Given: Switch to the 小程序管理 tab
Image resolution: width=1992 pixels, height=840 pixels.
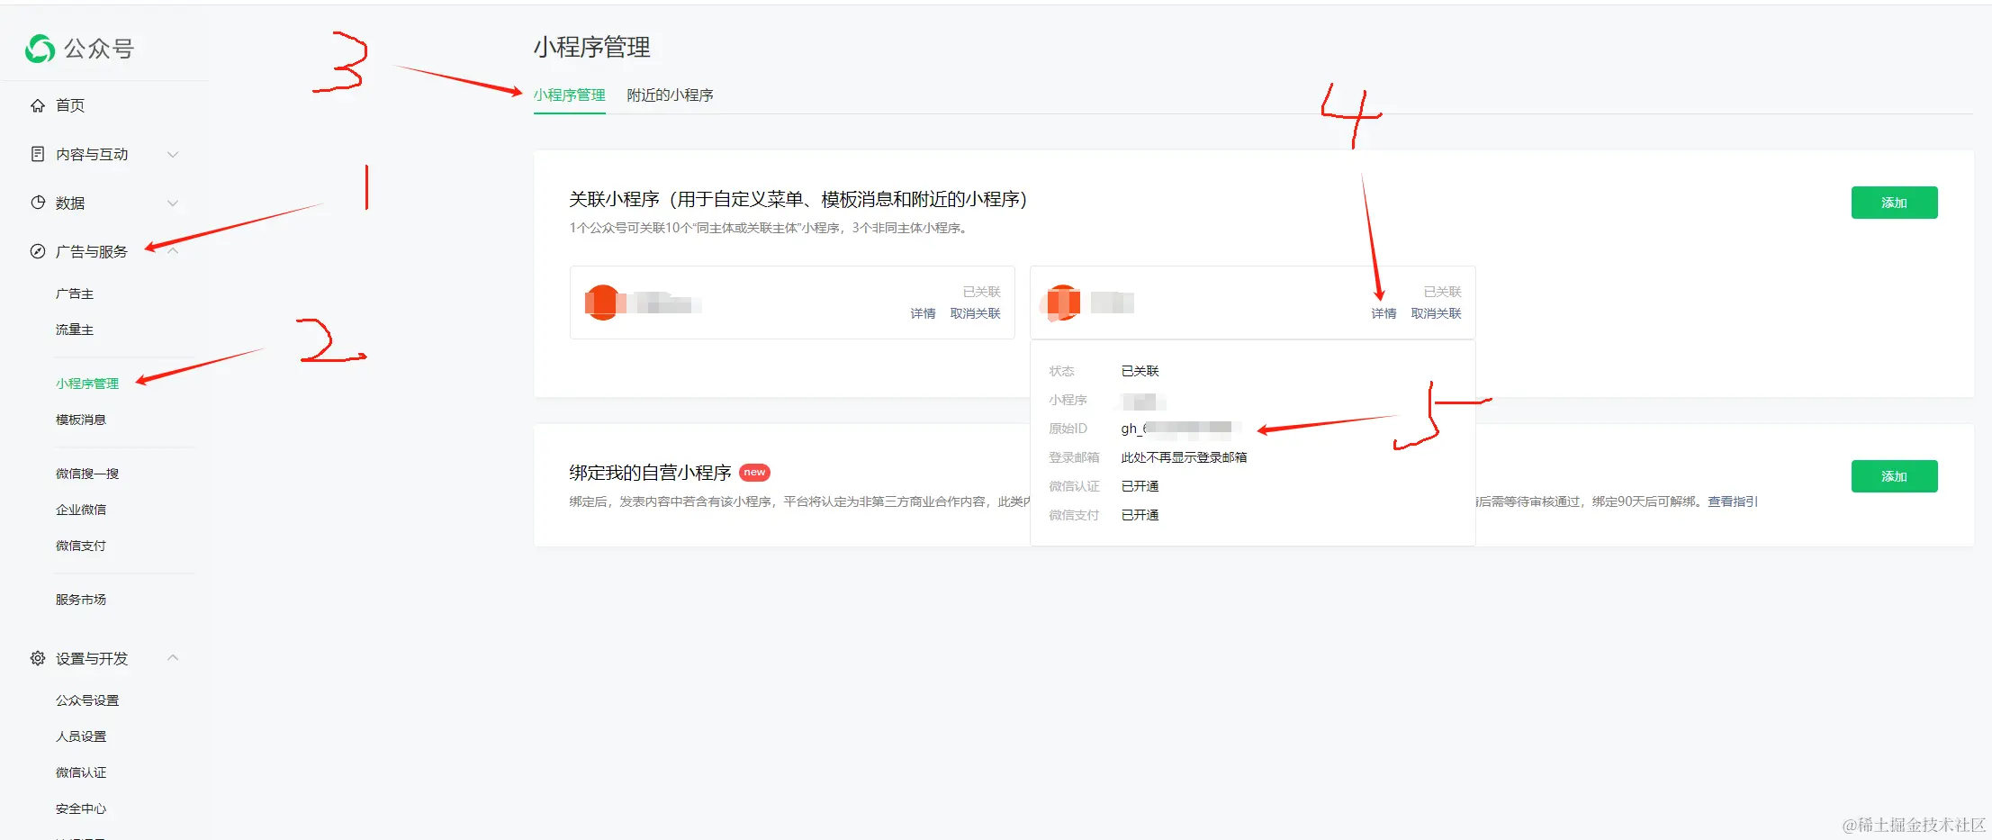Looking at the screenshot, I should click(x=569, y=95).
